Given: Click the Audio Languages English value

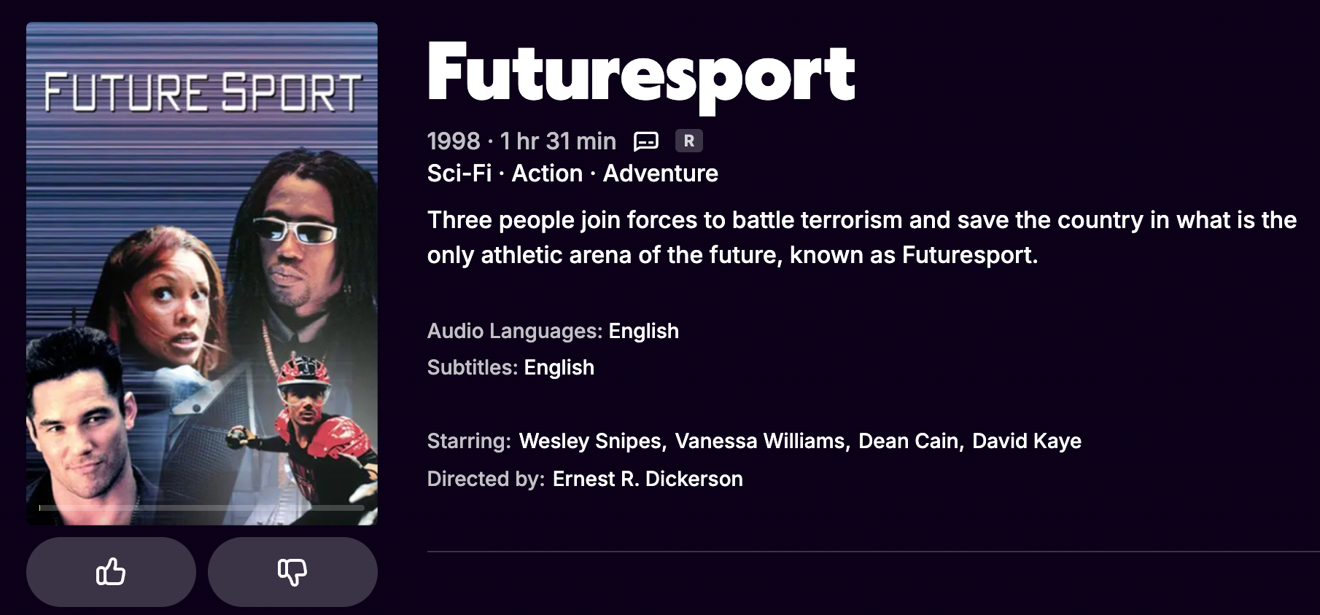Looking at the screenshot, I should tap(643, 331).
